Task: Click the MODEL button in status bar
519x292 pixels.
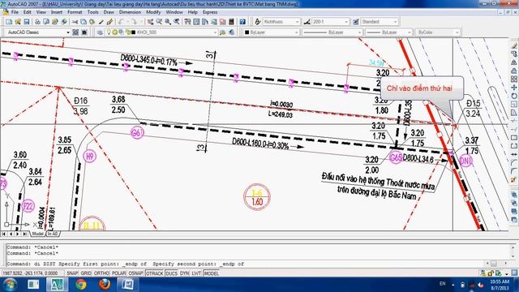Action: pos(211,273)
